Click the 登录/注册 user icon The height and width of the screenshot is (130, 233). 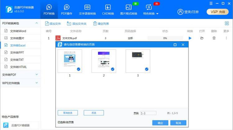click(x=180, y=12)
